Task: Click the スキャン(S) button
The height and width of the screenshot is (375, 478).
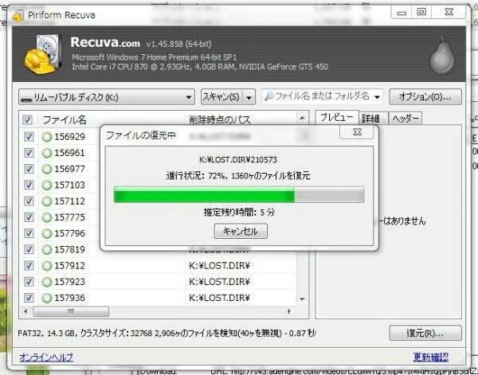Action: (222, 97)
